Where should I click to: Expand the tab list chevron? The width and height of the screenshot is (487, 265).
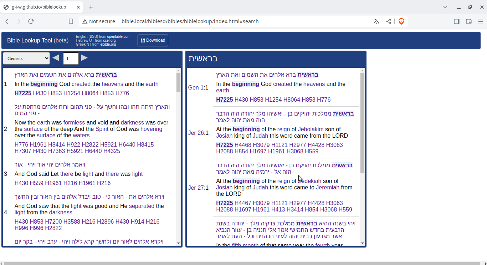[x=445, y=7]
